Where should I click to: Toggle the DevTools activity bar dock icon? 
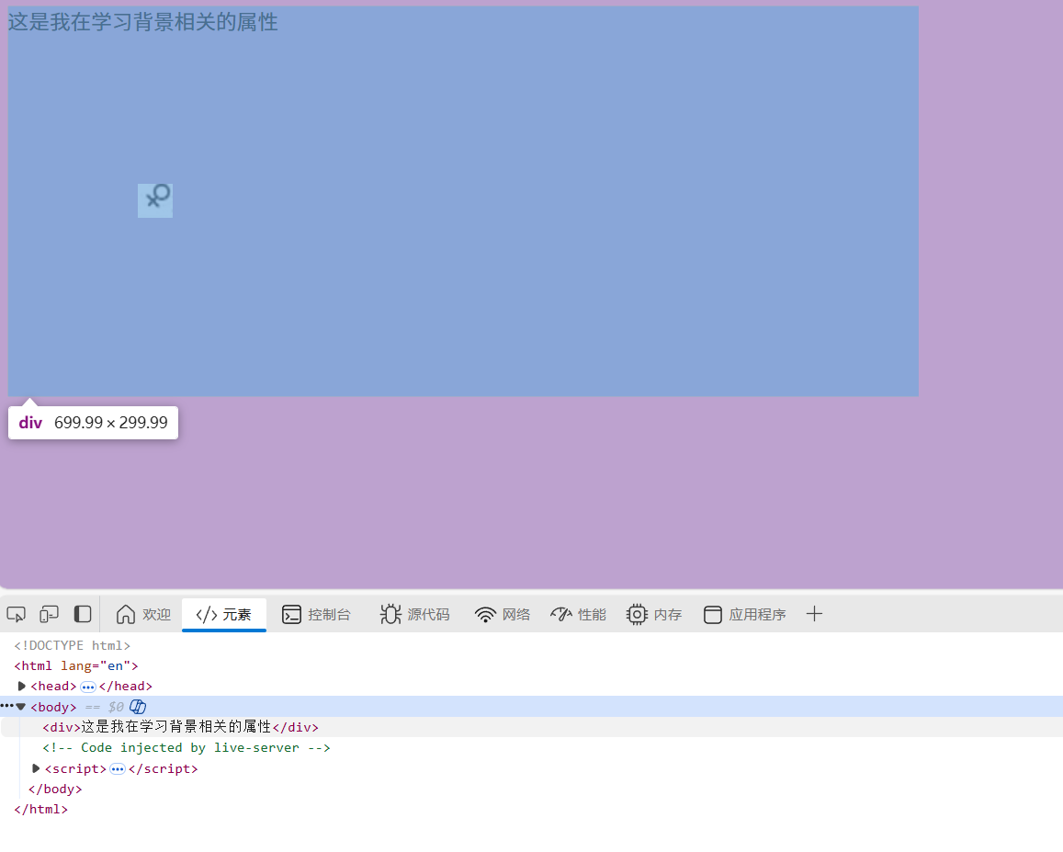[x=83, y=615]
